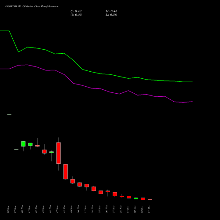Select the 01 Dec date label
This screenshot has width=220, height=220.
click(x=128, y=209)
